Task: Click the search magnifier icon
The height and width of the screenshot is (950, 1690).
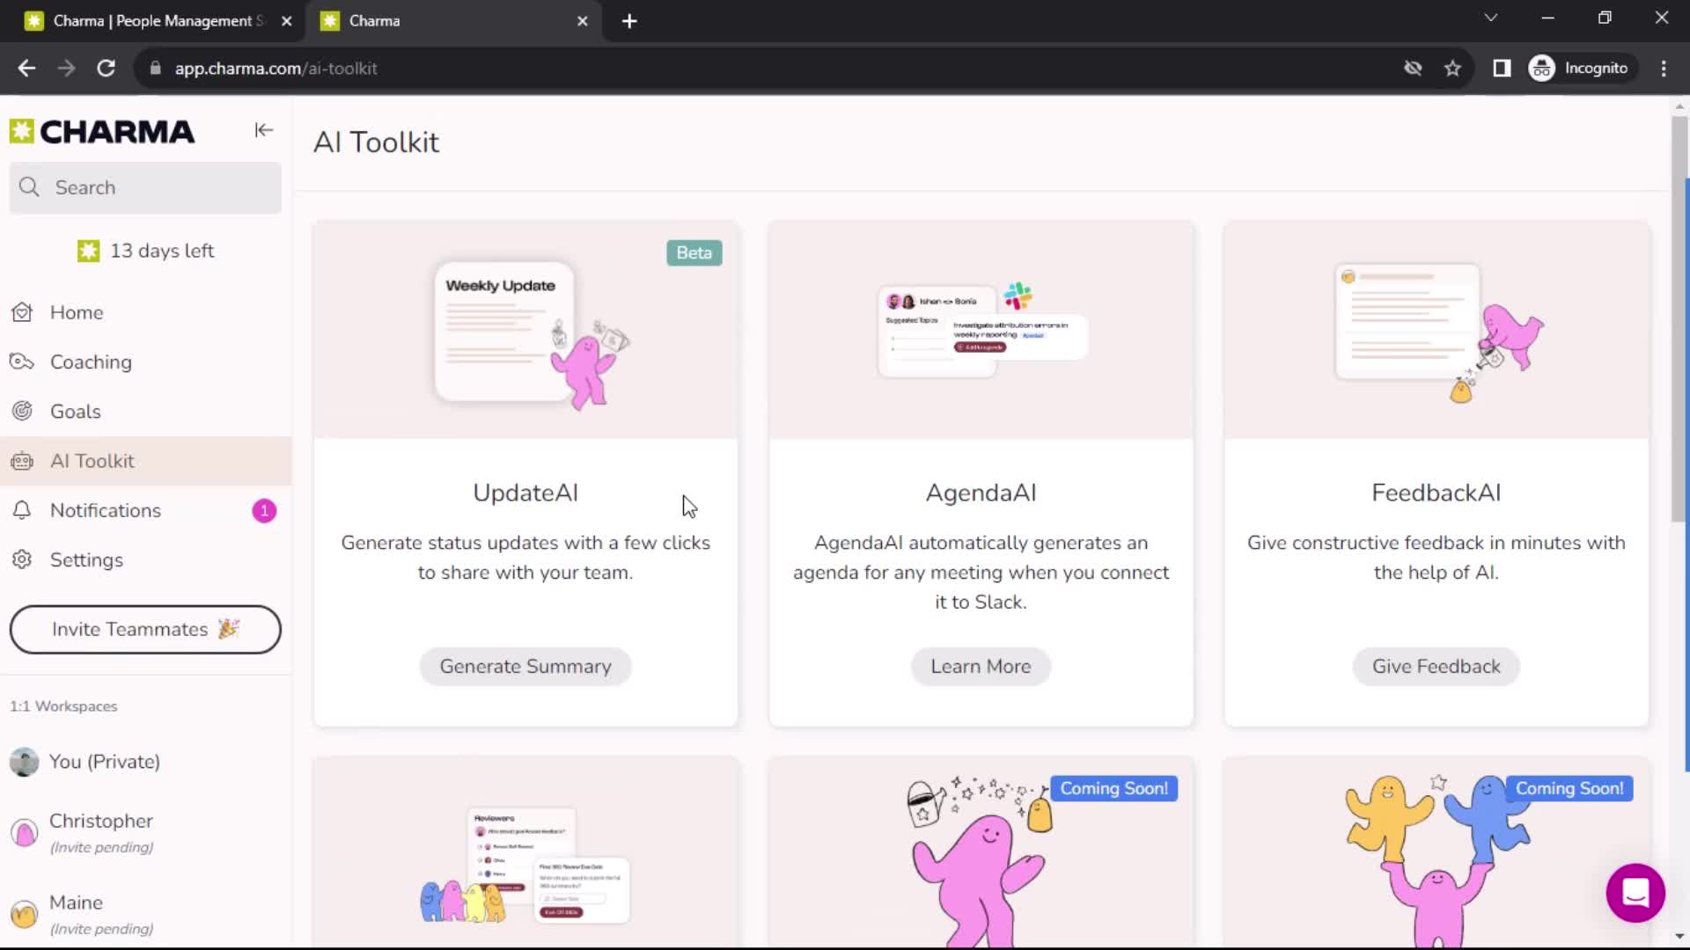Action: [x=29, y=187]
